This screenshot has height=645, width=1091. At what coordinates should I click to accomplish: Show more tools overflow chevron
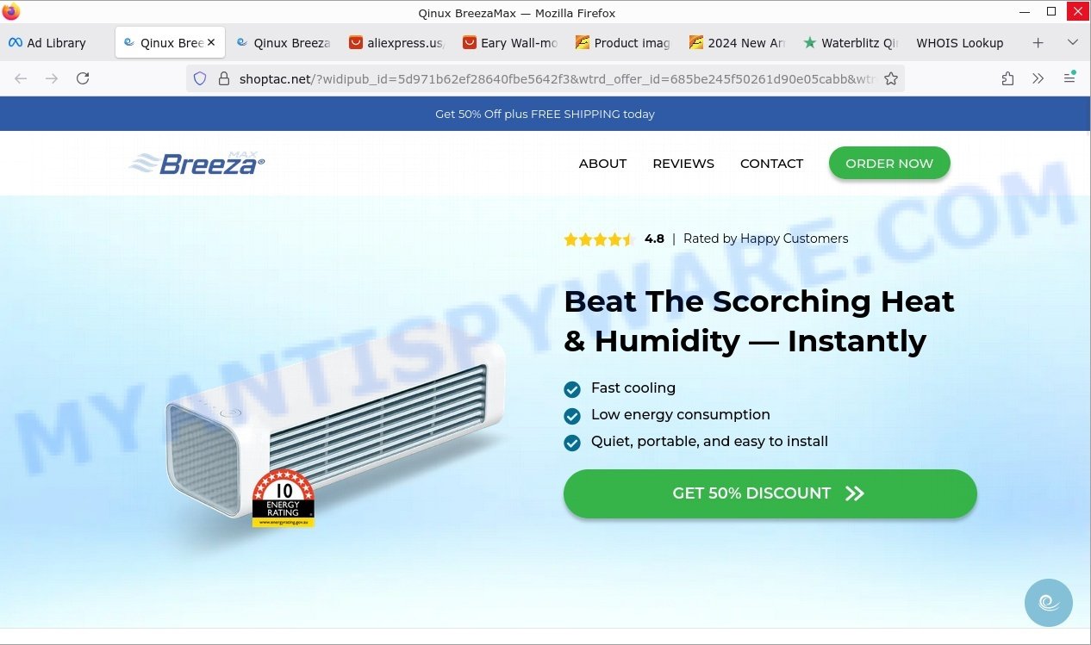[x=1038, y=78]
